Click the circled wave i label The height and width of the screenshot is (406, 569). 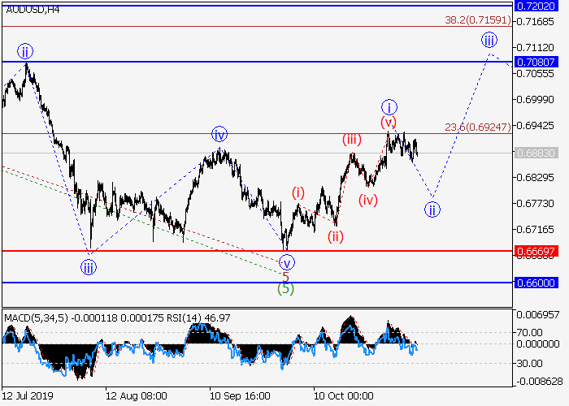pyautogui.click(x=389, y=107)
